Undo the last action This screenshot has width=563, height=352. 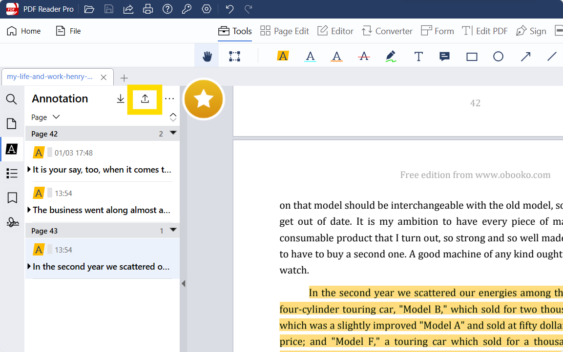230,9
